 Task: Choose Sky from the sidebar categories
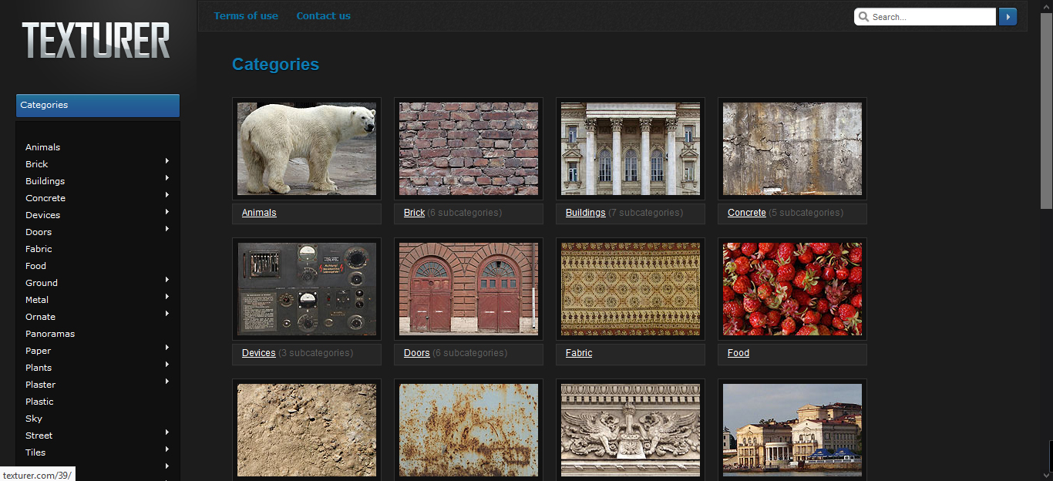34,419
